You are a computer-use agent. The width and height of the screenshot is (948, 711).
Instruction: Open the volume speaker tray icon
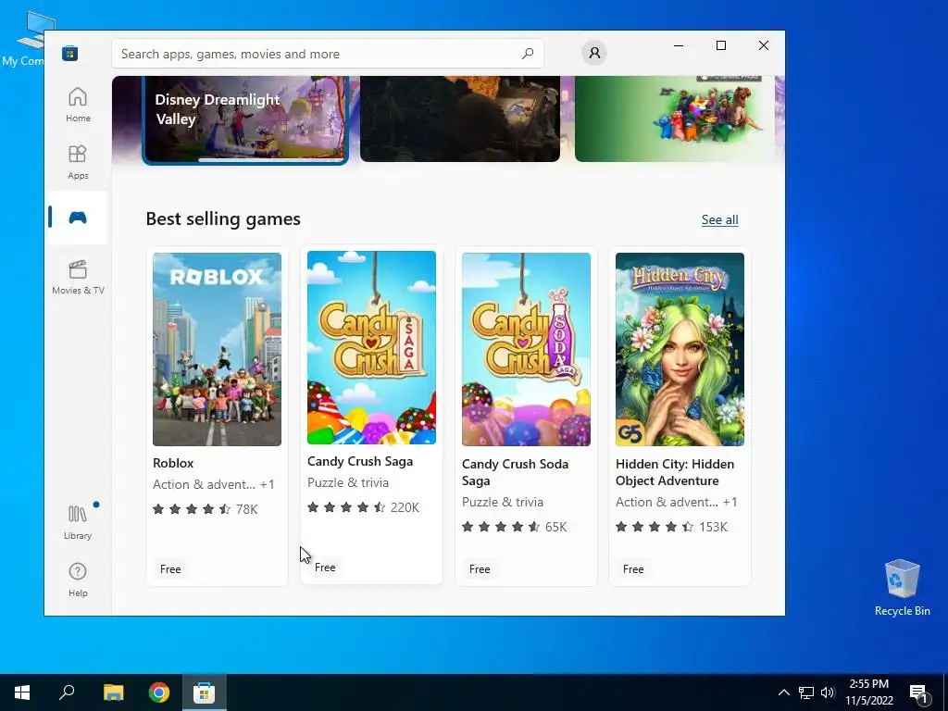tap(828, 692)
